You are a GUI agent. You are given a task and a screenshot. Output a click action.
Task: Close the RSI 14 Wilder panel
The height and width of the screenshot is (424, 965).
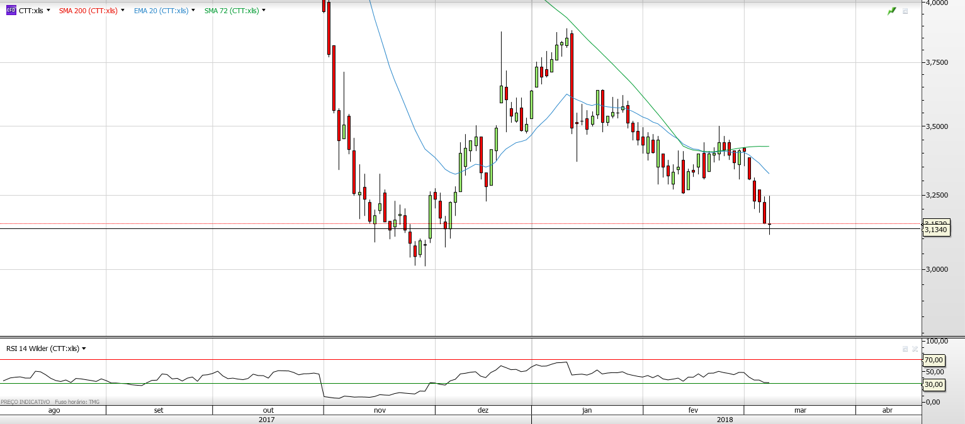click(x=915, y=349)
